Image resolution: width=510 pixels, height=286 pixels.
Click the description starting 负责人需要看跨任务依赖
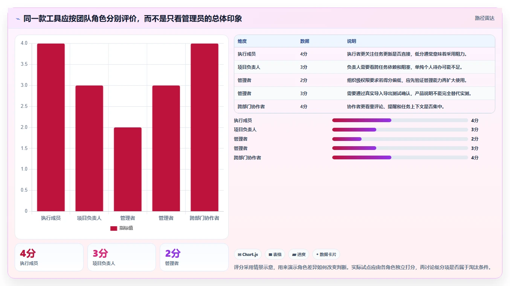405,67
